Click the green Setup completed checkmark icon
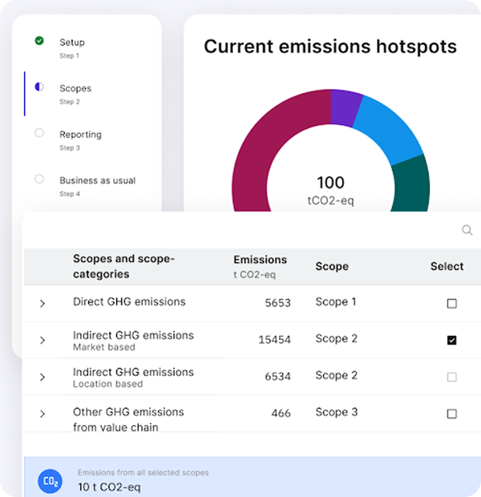Image resolution: width=481 pixels, height=497 pixels. click(x=39, y=41)
